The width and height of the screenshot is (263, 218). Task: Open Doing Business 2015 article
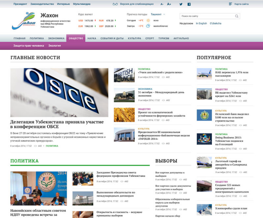click(x=229, y=141)
